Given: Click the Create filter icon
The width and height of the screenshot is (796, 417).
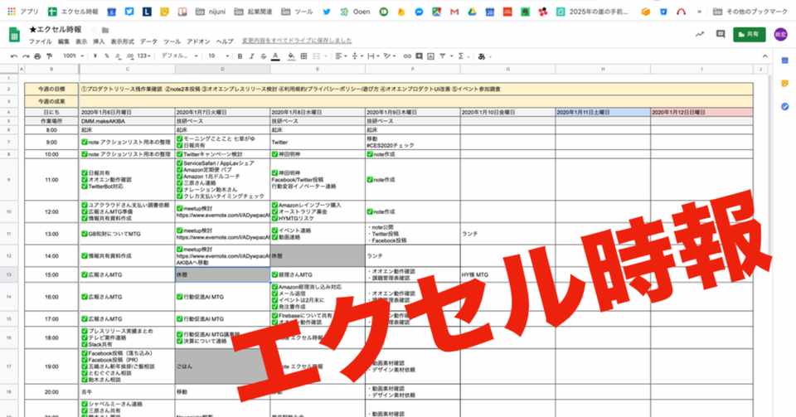Looking at the screenshot, I should coord(442,56).
